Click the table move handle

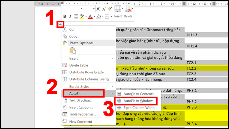tap(60, 25)
